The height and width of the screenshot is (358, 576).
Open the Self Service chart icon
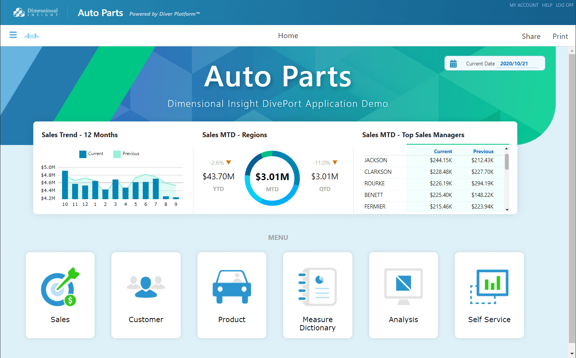(x=489, y=287)
